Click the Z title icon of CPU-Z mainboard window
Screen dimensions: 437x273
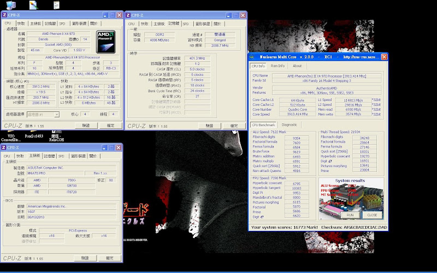pyautogui.click(x=4, y=147)
